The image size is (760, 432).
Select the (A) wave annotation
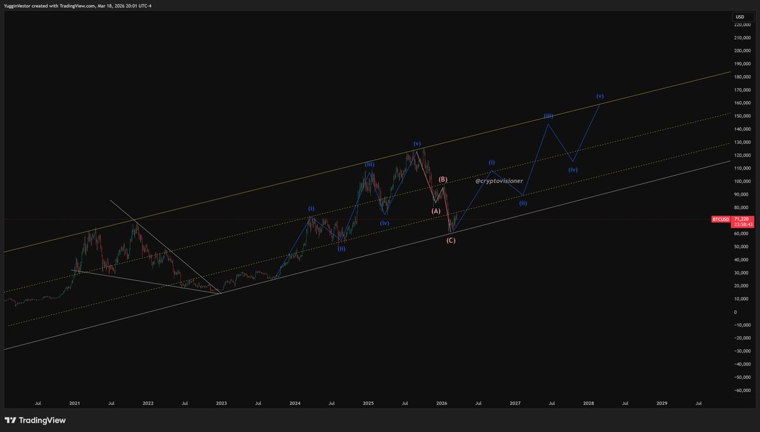click(434, 210)
